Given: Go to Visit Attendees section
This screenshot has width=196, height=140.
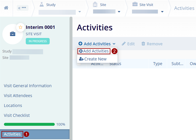Looking at the screenshot, I should pyautogui.click(x=18, y=96).
